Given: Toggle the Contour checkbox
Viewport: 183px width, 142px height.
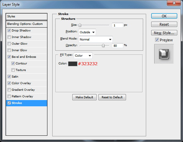Looking at the screenshot, I should pyautogui.click(x=13, y=63).
